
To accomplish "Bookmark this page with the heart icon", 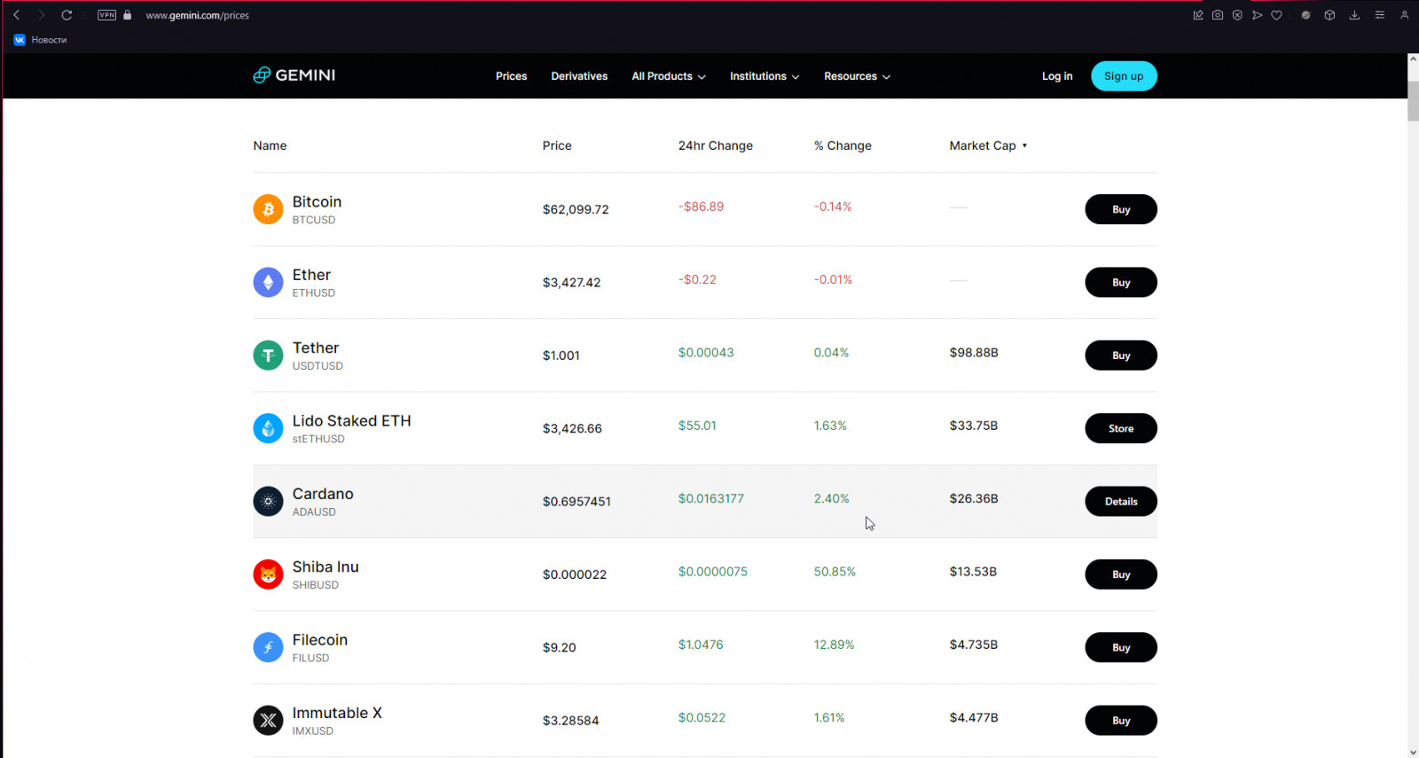I will 1276,15.
